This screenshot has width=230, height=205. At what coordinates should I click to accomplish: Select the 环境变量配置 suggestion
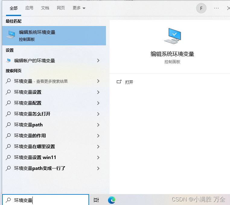[54, 103]
